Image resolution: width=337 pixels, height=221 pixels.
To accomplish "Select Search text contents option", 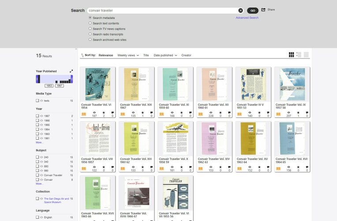I will [x=90, y=23].
